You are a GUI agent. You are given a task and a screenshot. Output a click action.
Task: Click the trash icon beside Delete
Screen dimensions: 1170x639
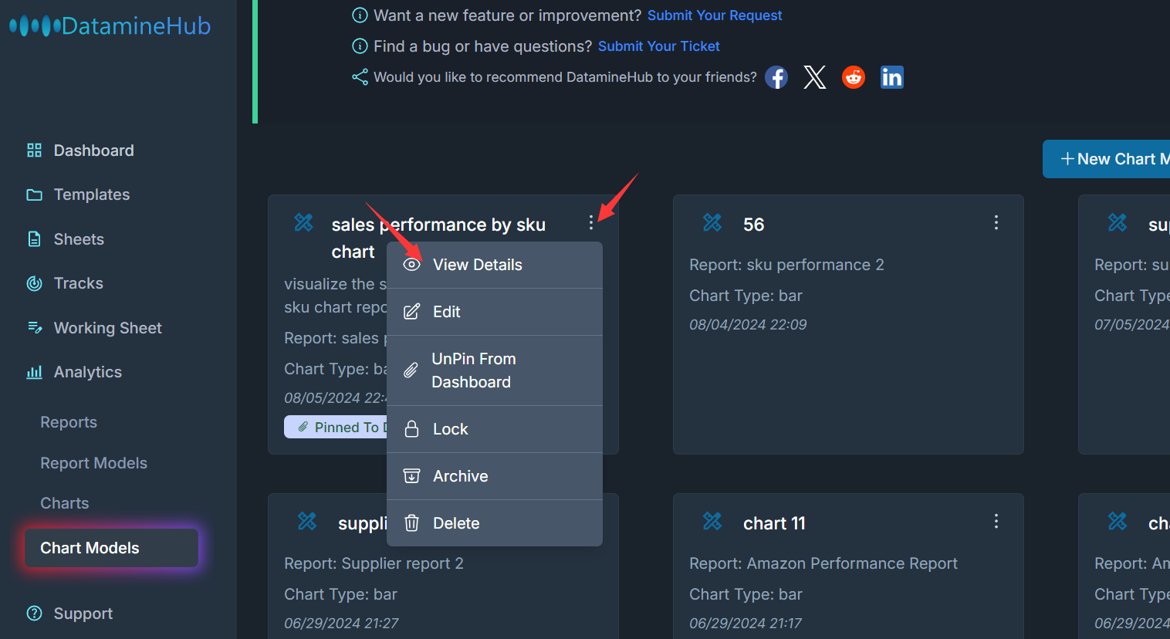point(412,523)
